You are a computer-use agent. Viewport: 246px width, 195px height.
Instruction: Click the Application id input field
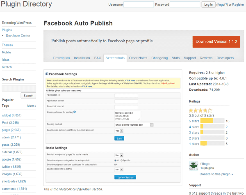click(126, 96)
